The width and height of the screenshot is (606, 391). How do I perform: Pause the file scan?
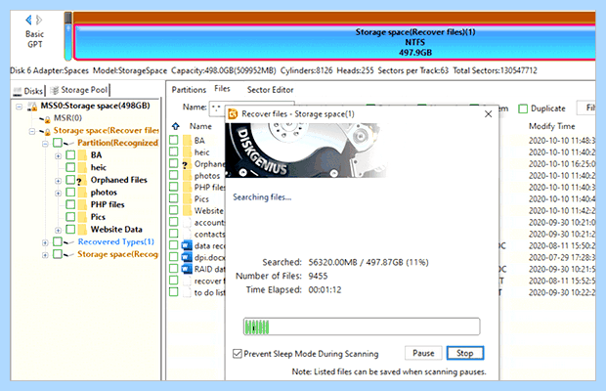(423, 353)
